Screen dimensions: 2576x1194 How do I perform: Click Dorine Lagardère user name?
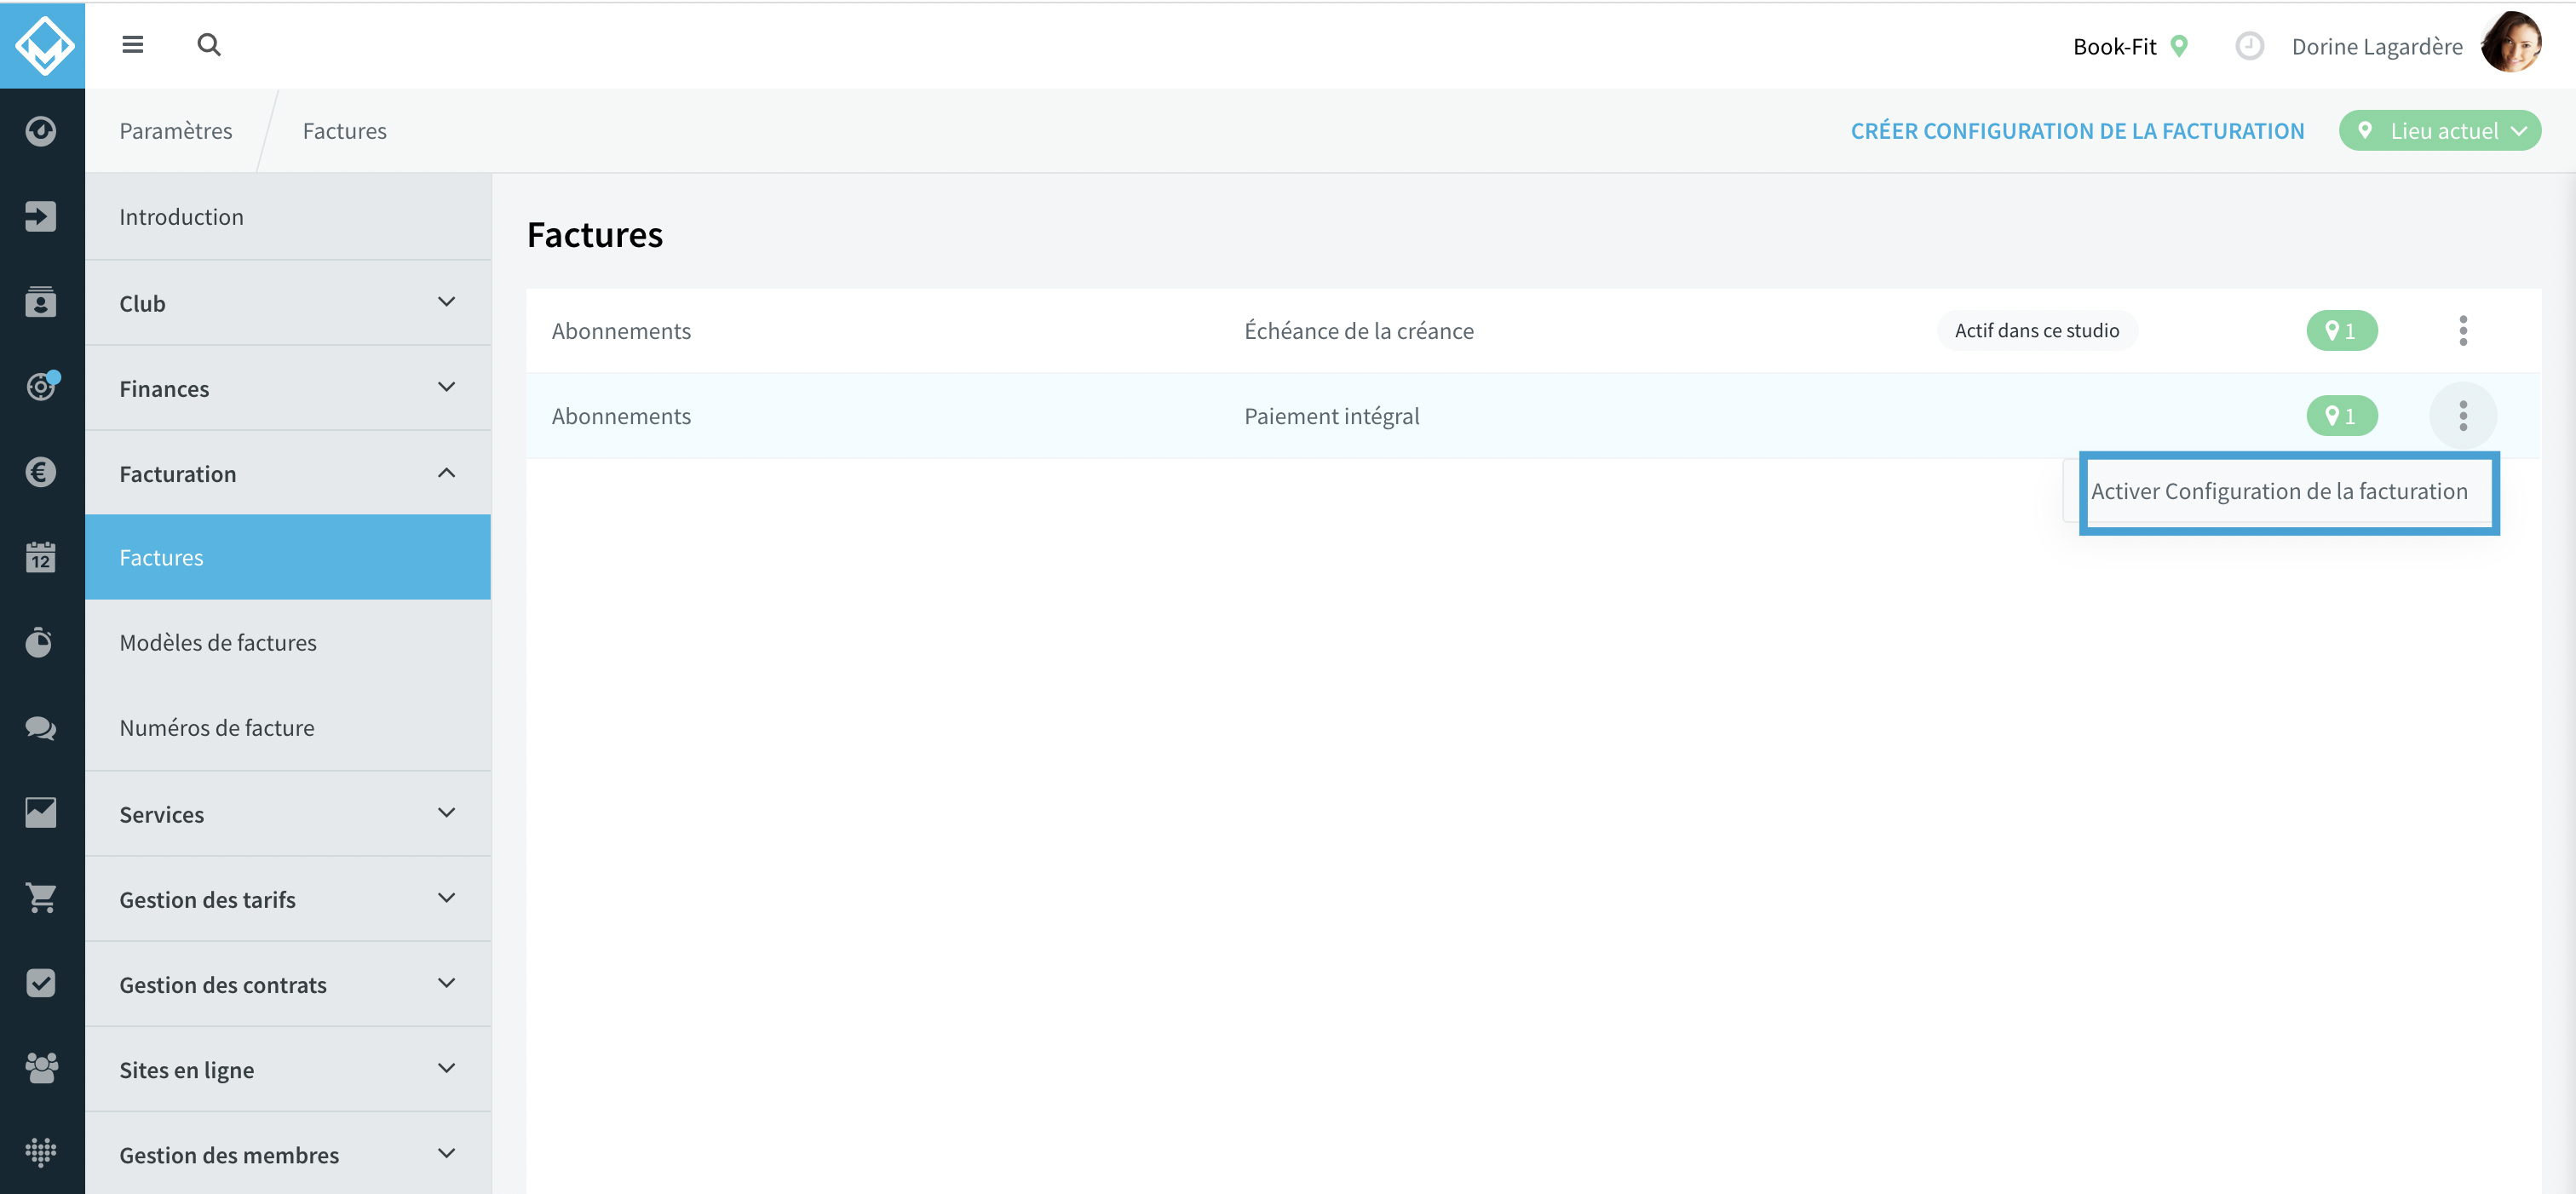[2377, 46]
